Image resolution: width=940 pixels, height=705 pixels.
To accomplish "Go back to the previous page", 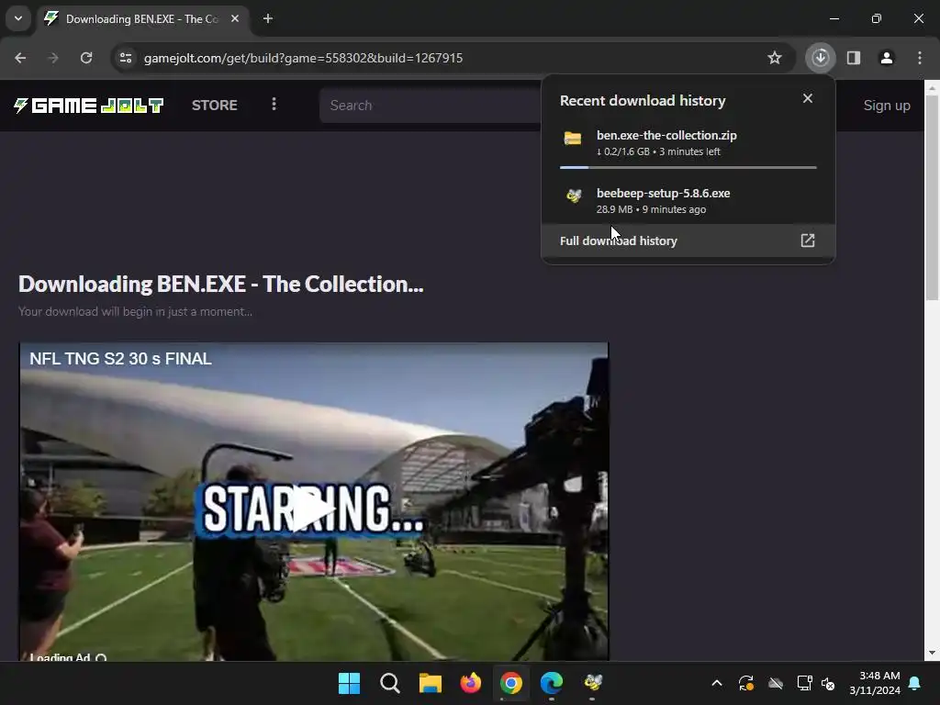I will click(20, 58).
